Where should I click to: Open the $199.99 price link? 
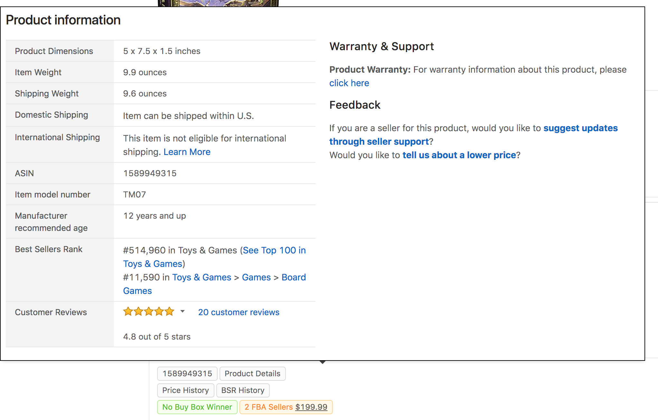point(311,407)
